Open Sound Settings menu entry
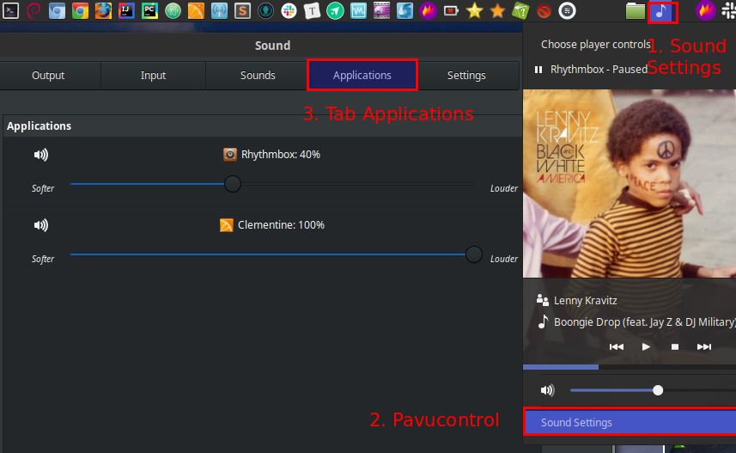Viewport: 736px width, 453px height. (x=630, y=422)
